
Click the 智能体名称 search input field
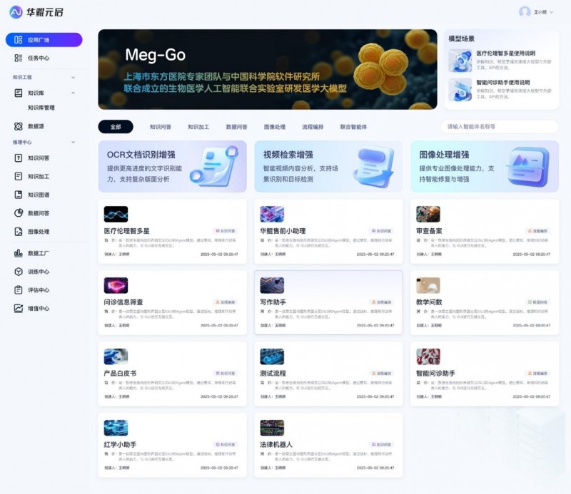[499, 127]
